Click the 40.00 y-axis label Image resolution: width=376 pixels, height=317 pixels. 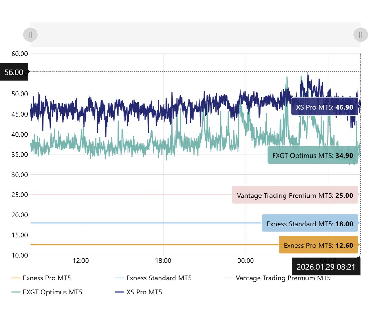(x=19, y=134)
